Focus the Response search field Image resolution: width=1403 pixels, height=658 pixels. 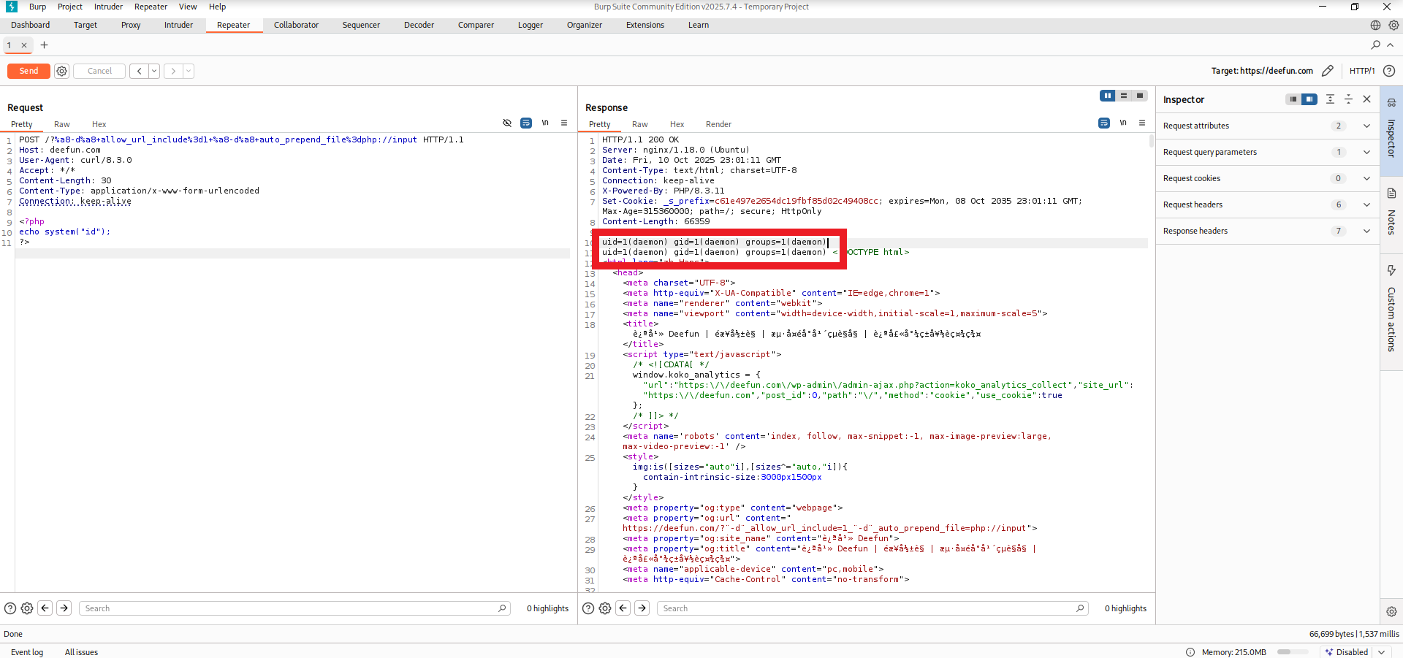coord(872,608)
